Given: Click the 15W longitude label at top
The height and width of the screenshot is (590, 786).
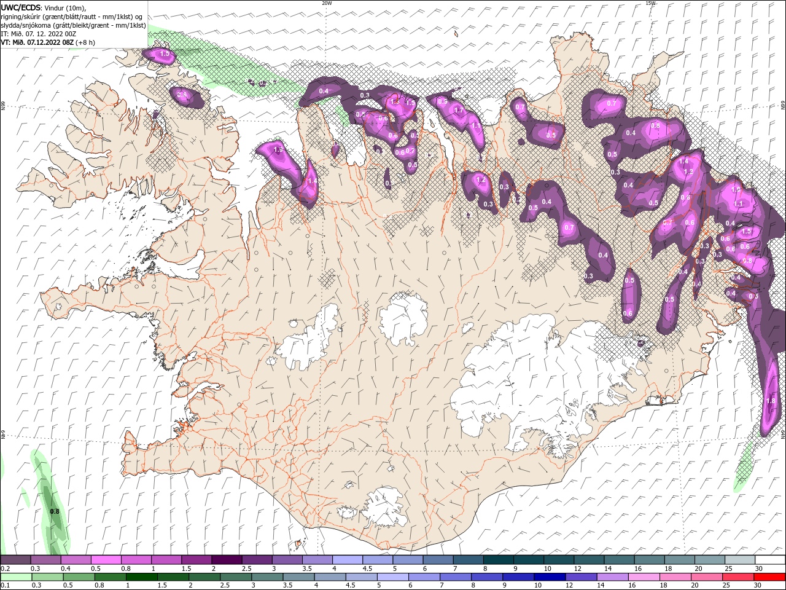Looking at the screenshot, I should [650, 3].
